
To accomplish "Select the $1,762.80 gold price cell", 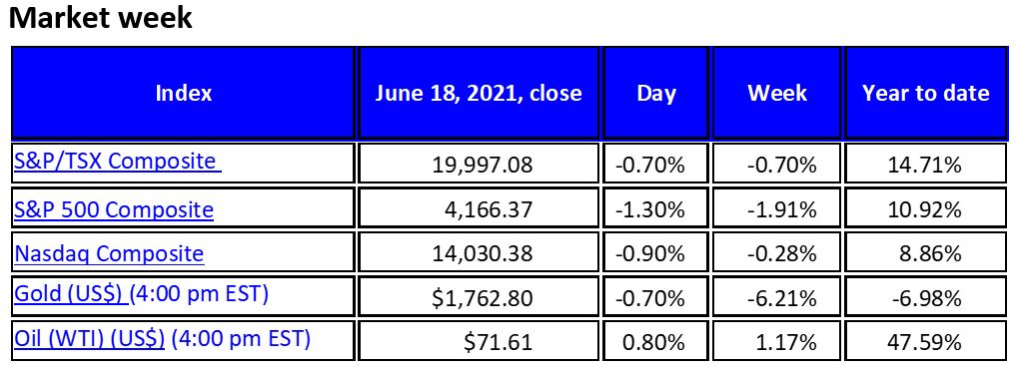I will click(x=479, y=297).
